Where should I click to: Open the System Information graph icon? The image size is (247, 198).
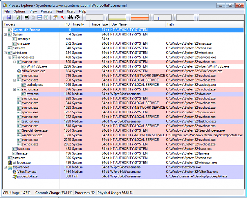(27, 17)
